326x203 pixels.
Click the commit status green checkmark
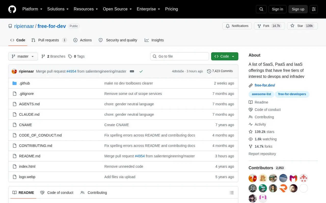pos(141,71)
